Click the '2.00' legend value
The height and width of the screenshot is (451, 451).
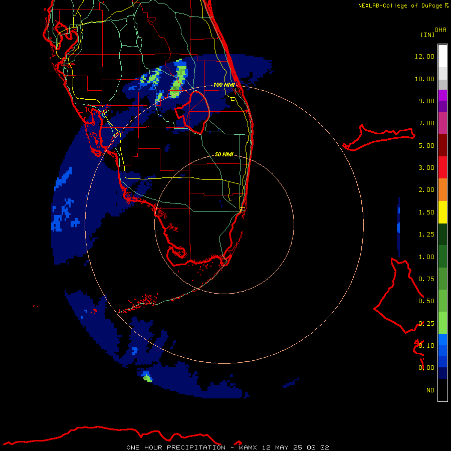pyautogui.click(x=426, y=190)
